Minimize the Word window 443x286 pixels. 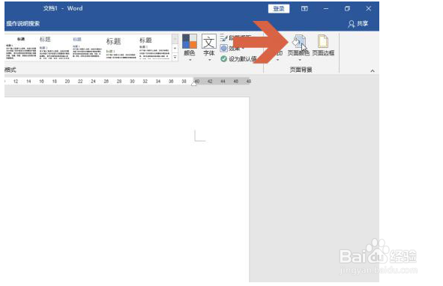tap(326, 9)
